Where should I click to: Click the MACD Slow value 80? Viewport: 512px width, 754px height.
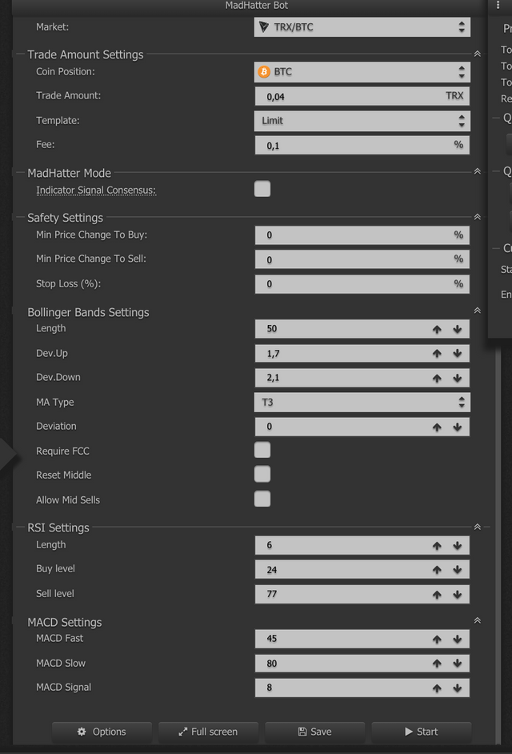pos(272,664)
